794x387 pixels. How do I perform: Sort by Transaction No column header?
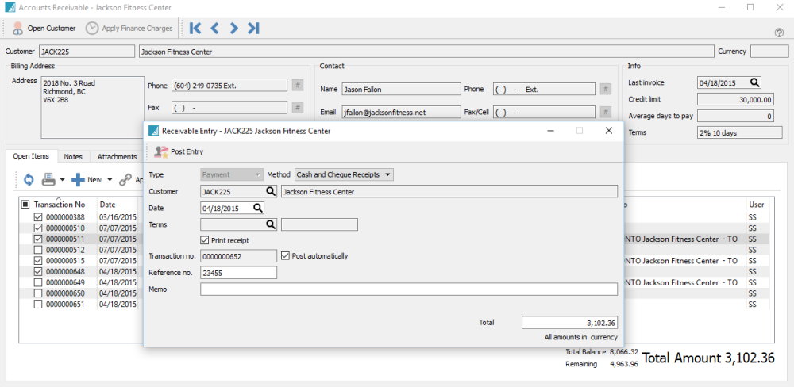[x=59, y=205]
